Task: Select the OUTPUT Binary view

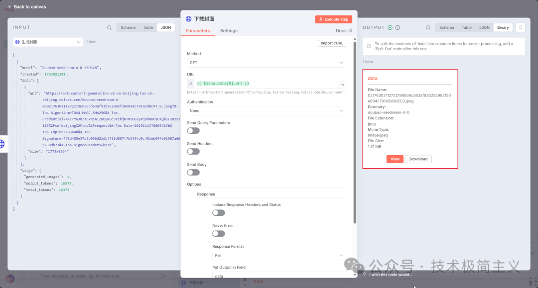Action: [x=503, y=27]
